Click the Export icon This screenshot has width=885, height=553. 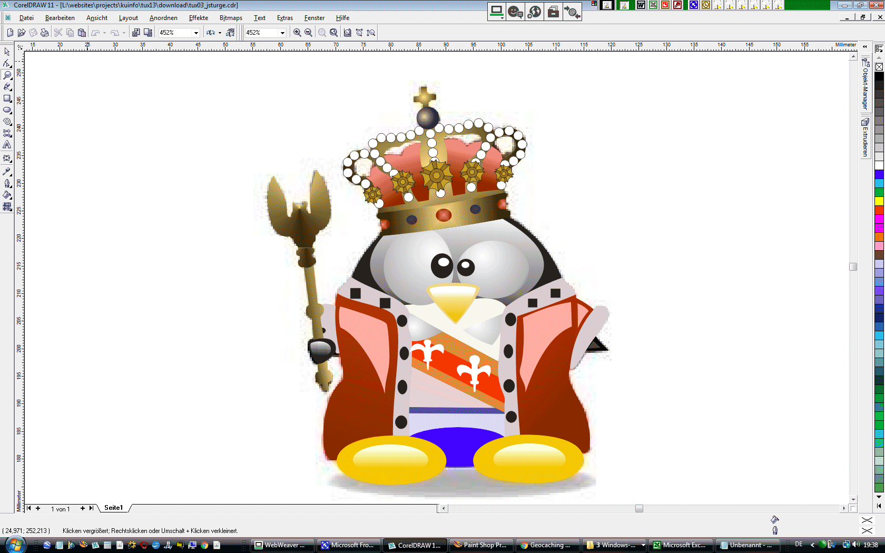pos(148,33)
